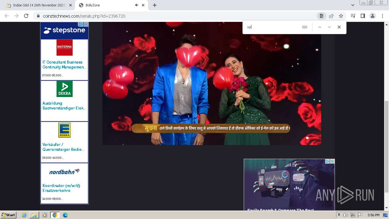The width and height of the screenshot is (389, 219).
Task: View site information lock icon
Action: (x=38, y=16)
